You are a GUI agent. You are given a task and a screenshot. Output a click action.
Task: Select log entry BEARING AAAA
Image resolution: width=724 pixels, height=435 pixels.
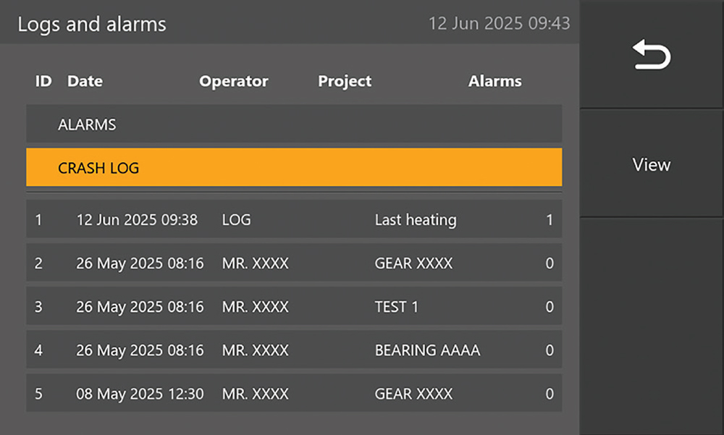(294, 350)
